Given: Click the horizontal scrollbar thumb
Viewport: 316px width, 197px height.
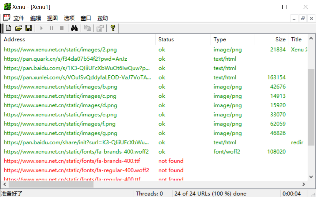Looking at the screenshot, I should pyautogui.click(x=51, y=184).
